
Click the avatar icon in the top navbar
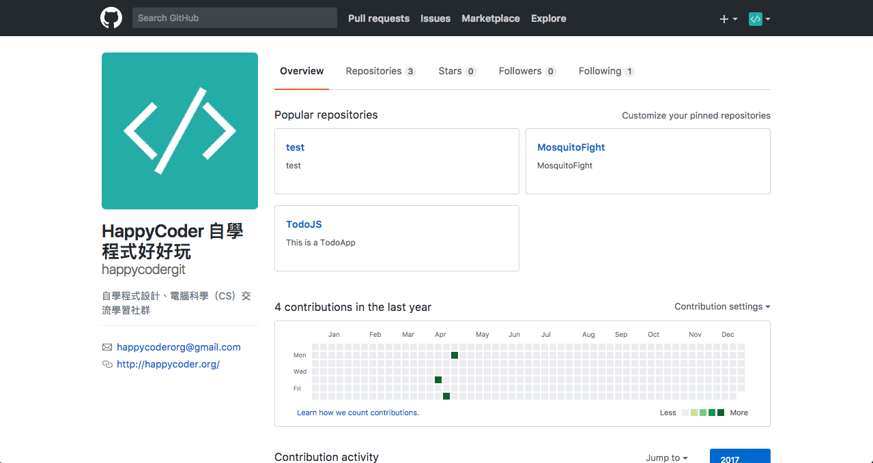pyautogui.click(x=755, y=18)
